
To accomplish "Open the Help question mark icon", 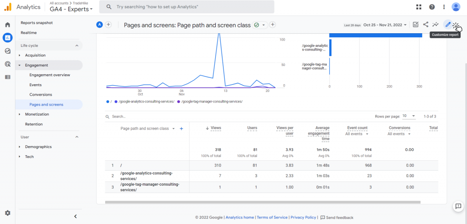I will tap(432, 7).
